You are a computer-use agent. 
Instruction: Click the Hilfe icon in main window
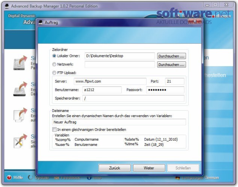(x=9, y=177)
